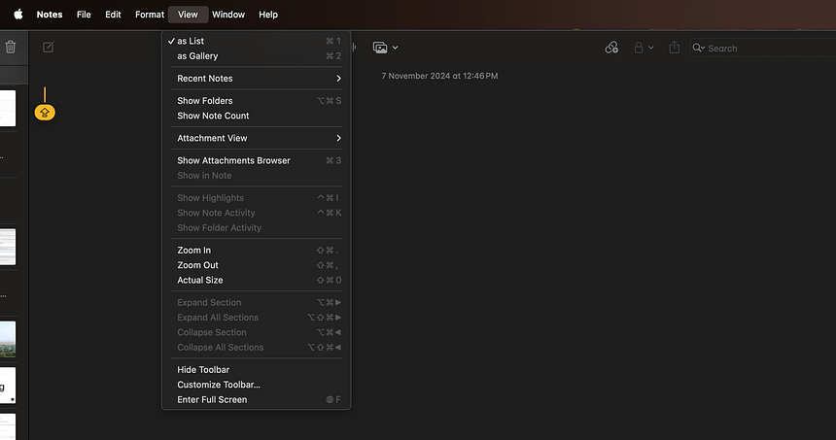Image resolution: width=836 pixels, height=440 pixels.
Task: Open the note thumbnail with landscape photo
Action: 8,339
